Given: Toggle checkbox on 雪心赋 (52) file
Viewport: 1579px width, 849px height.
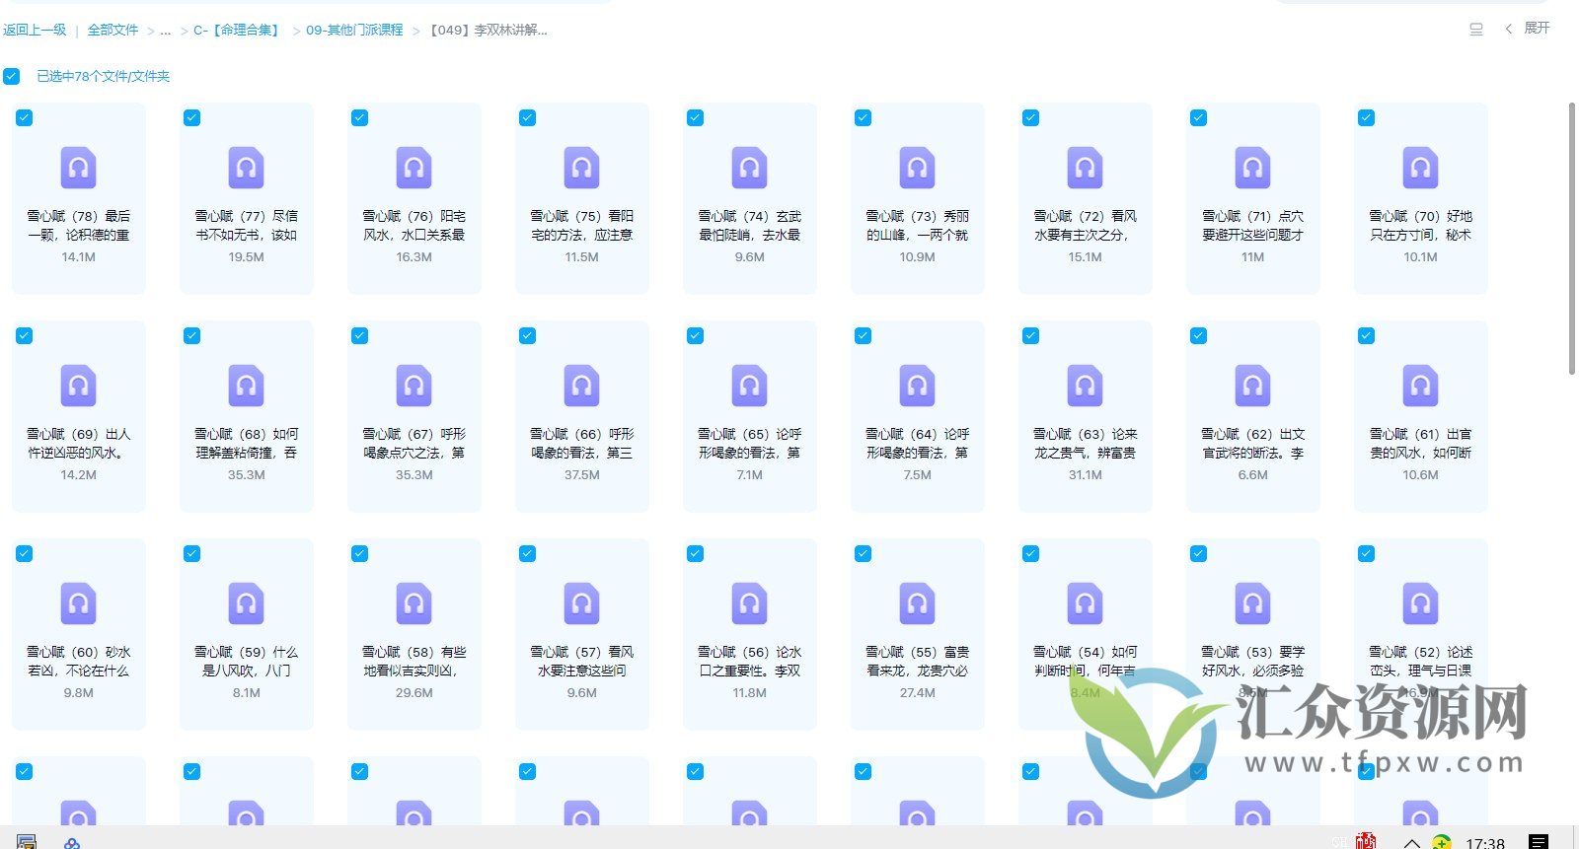Looking at the screenshot, I should pyautogui.click(x=1367, y=554).
